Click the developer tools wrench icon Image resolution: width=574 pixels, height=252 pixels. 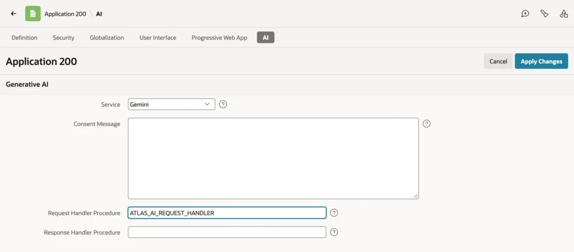click(x=544, y=14)
